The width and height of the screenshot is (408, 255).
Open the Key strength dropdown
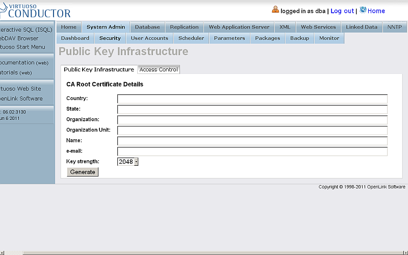pos(128,162)
